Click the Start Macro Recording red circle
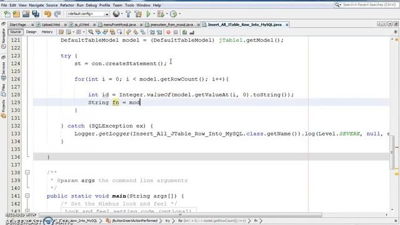 point(168,32)
